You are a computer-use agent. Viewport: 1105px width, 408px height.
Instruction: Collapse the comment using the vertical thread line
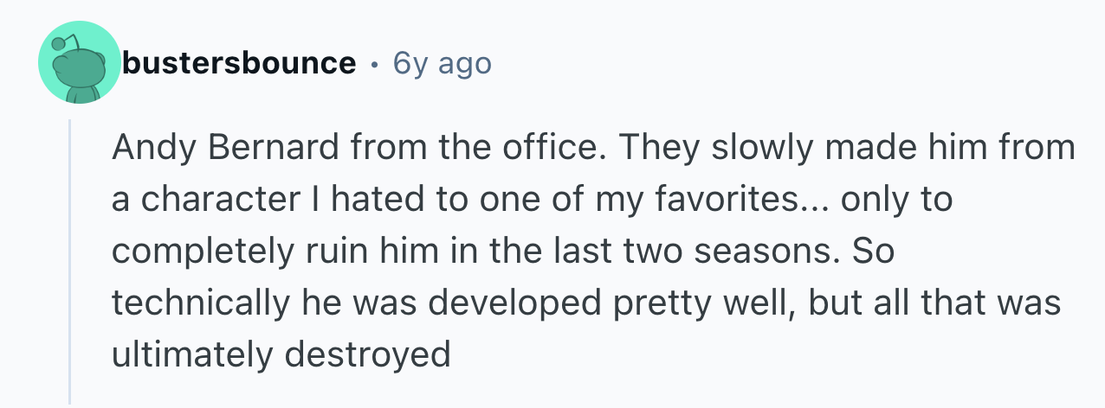70,259
